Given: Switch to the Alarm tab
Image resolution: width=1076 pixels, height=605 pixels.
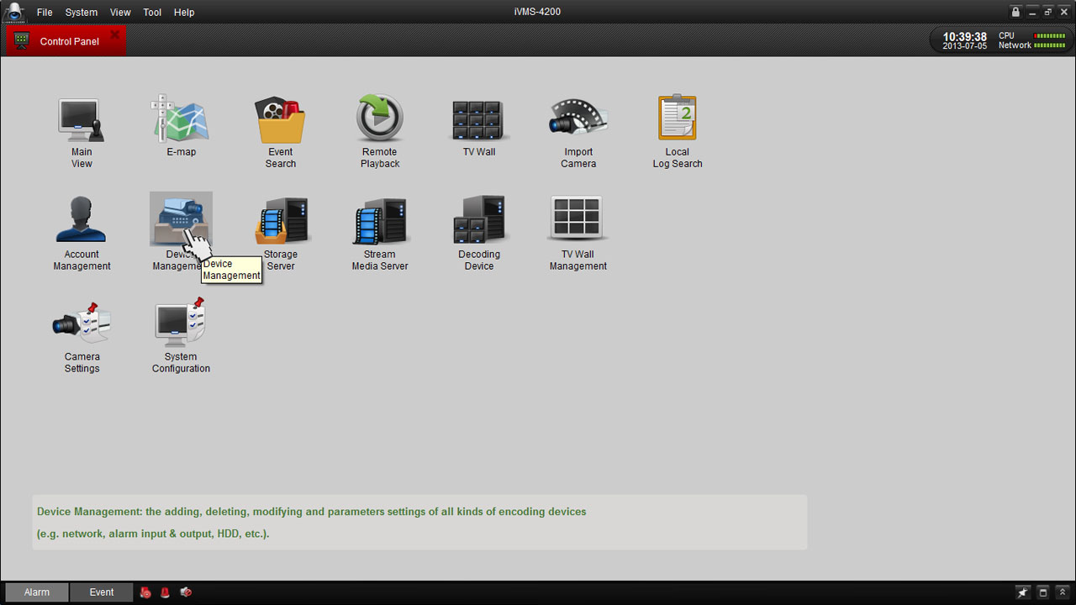Looking at the screenshot, I should coord(36,592).
